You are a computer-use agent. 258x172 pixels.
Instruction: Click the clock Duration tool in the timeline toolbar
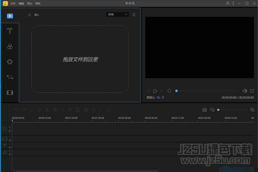[x=94, y=110]
